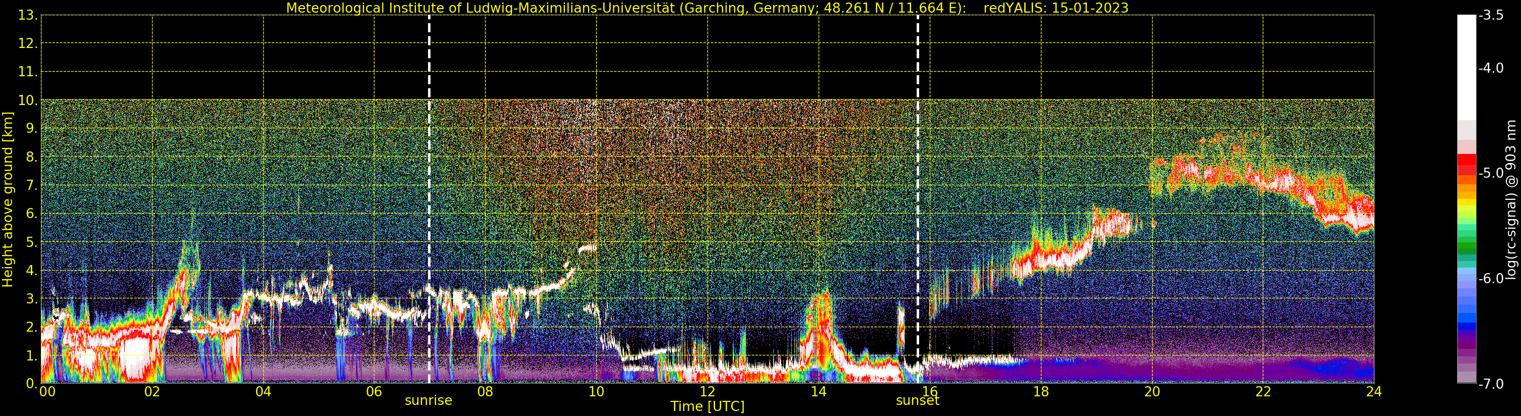Click the '8.' height tick label
Image resolution: width=1521 pixels, height=416 pixels.
[x=31, y=157]
